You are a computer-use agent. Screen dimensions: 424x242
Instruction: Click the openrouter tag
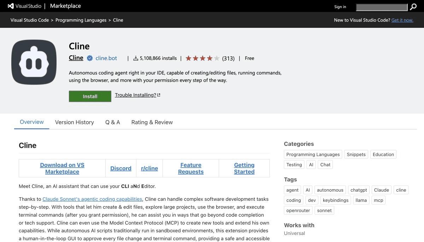[298, 210]
